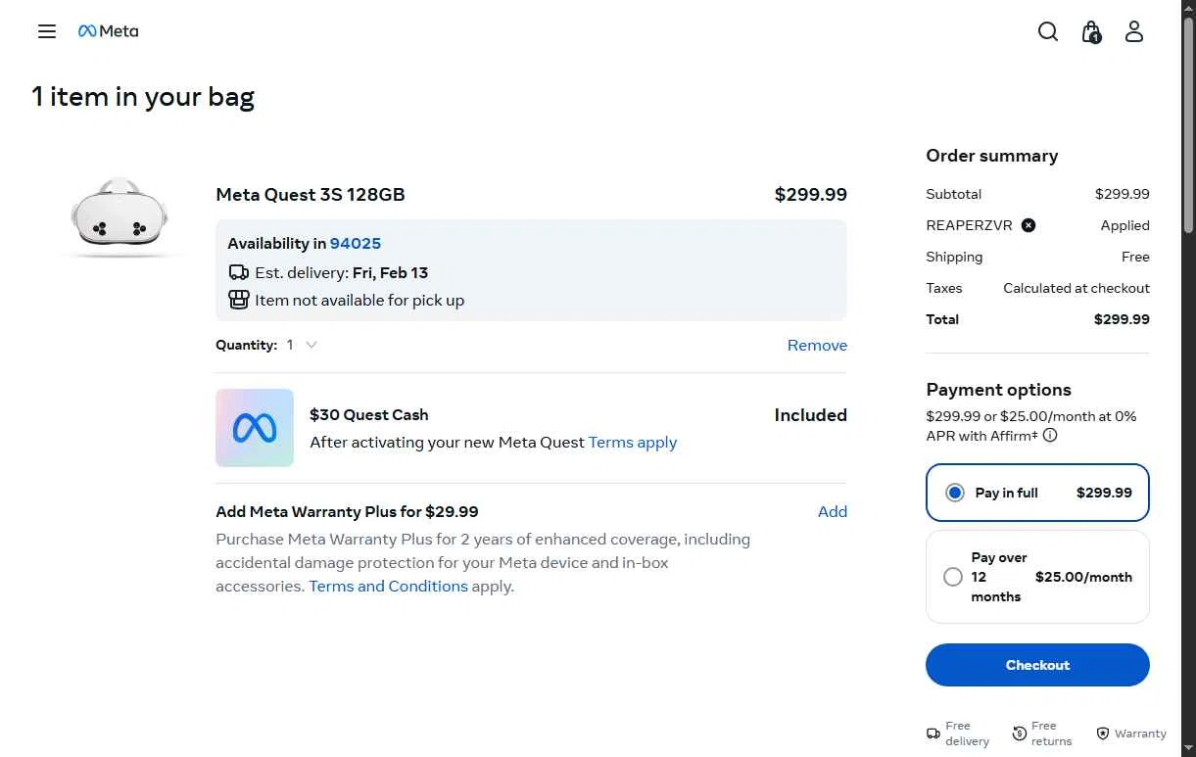Open the shopping bag icon
1196x757 pixels.
click(x=1091, y=31)
